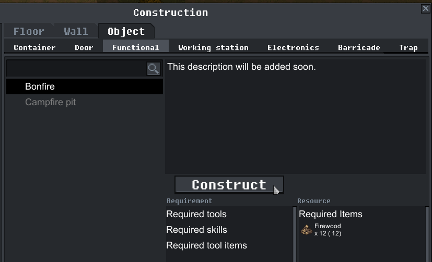The width and height of the screenshot is (432, 262).
Task: Select the Object tab
Action: tap(126, 31)
